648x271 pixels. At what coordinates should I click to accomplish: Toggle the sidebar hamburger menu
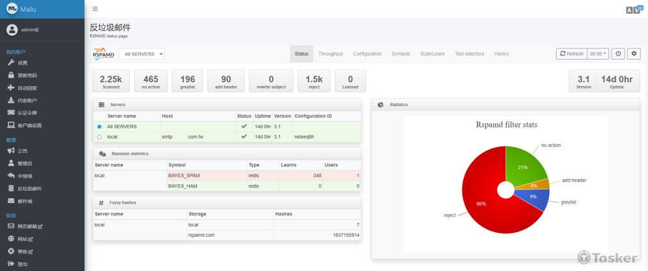(x=95, y=9)
